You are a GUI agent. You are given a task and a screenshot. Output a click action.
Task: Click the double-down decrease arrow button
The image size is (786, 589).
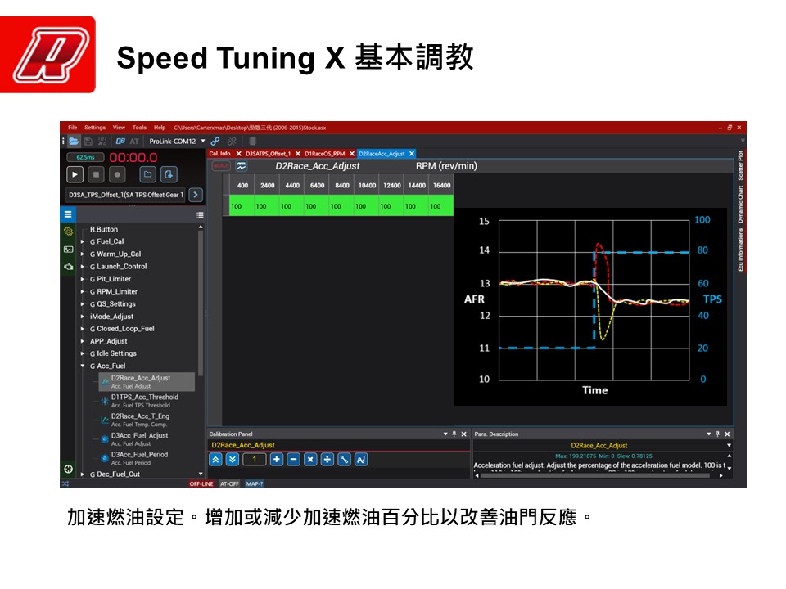(232, 459)
